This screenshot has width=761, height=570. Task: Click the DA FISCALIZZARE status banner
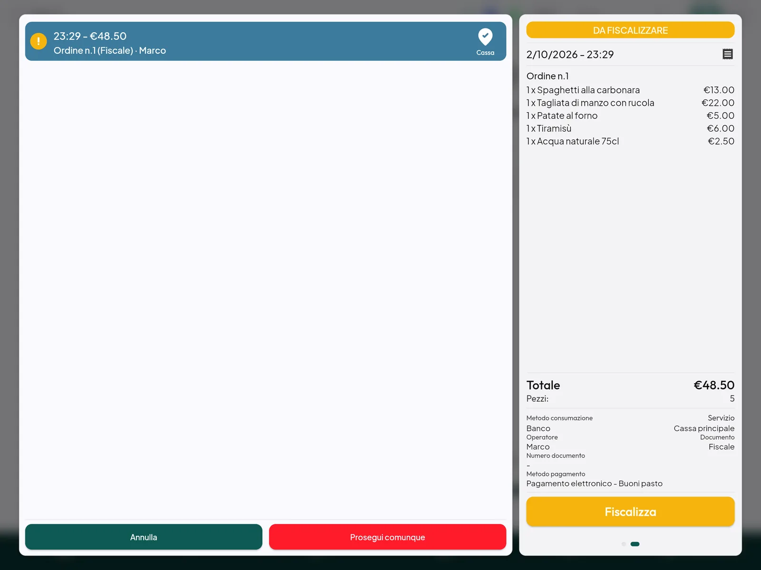pyautogui.click(x=630, y=30)
